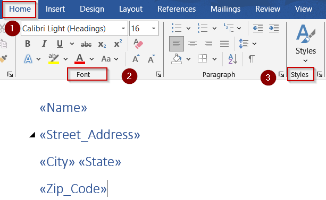
Task: Apply paragraph shading paint bucket
Action: 177,59
